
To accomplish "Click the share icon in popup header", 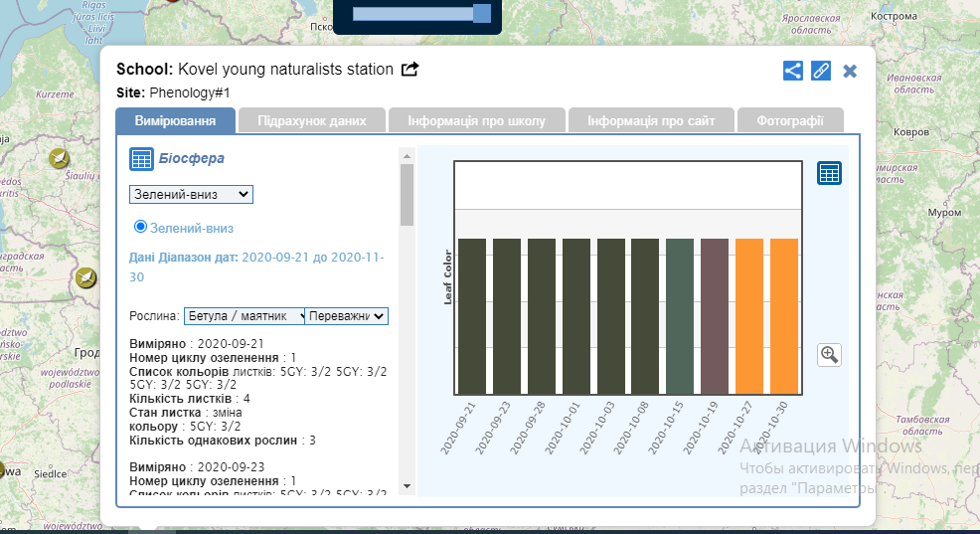I will (x=792, y=71).
